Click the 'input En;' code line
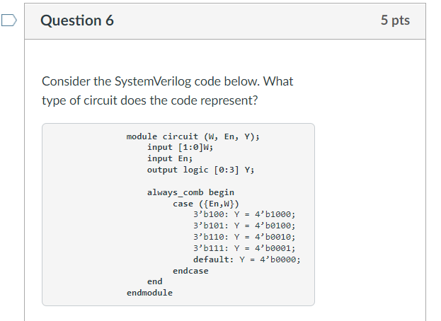 coord(170,158)
